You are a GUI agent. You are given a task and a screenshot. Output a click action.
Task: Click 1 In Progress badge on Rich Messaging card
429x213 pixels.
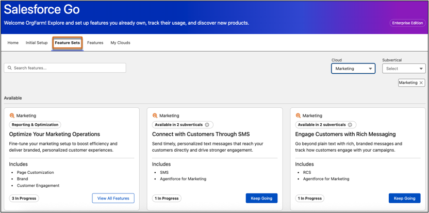tap(310, 199)
